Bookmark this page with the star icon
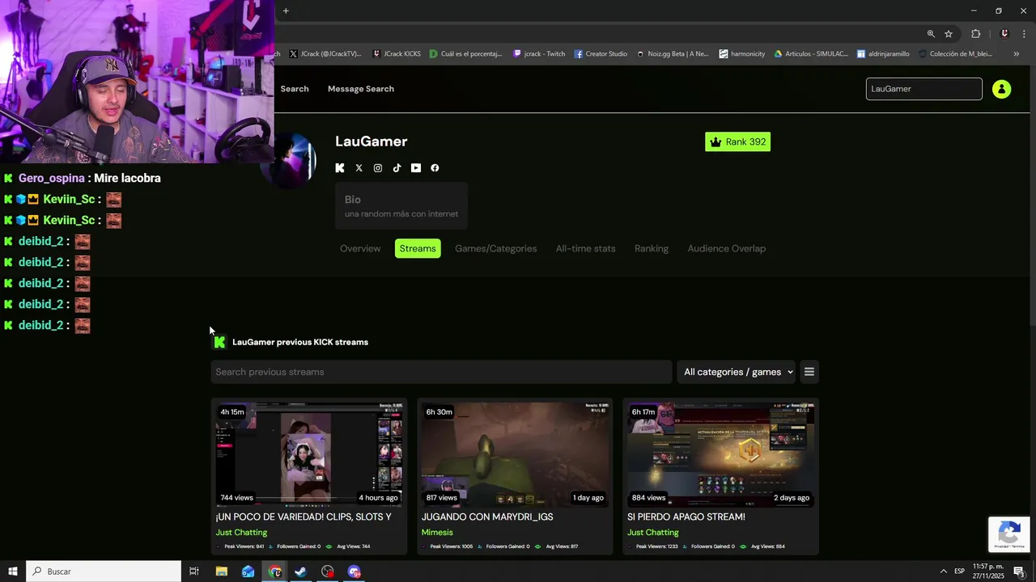1036x582 pixels. [x=949, y=34]
